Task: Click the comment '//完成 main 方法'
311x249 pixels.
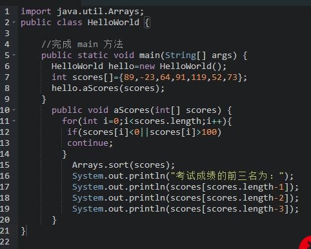Action: coord(83,45)
